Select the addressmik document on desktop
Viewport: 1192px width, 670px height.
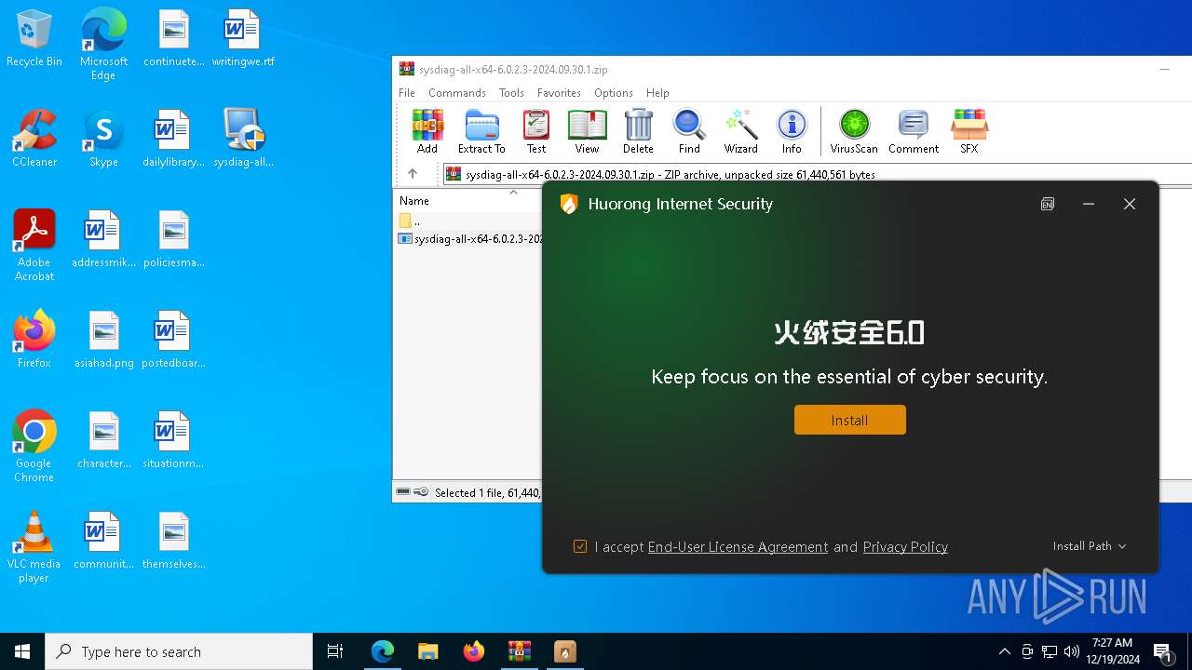(x=104, y=239)
